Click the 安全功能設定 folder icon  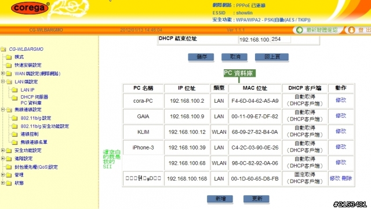(9, 151)
